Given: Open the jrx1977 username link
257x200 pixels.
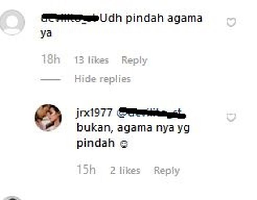Looking at the screenshot, I should pos(94,113).
